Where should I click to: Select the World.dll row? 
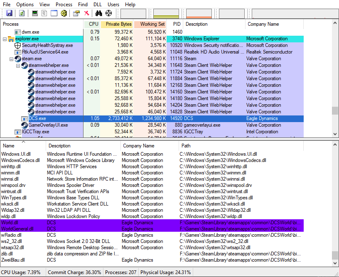pyautogui.click(x=152, y=223)
